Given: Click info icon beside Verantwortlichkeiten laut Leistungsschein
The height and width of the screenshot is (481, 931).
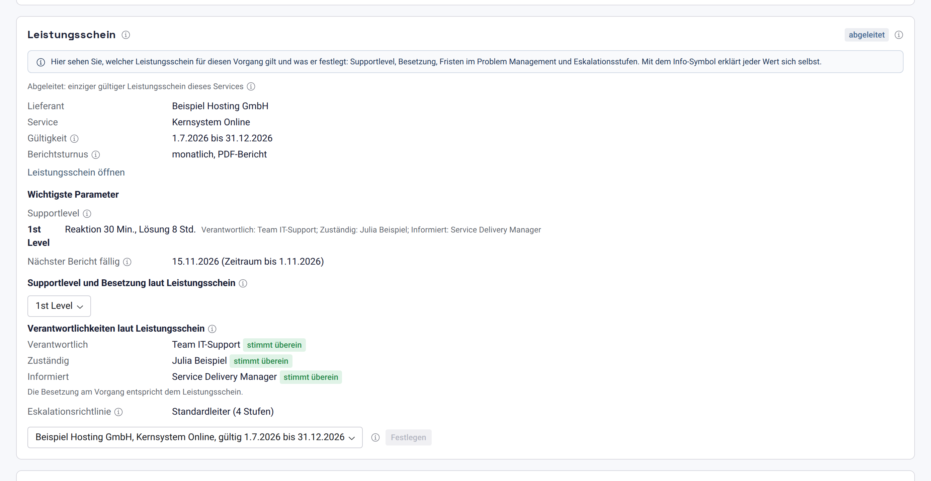Looking at the screenshot, I should click(x=212, y=329).
